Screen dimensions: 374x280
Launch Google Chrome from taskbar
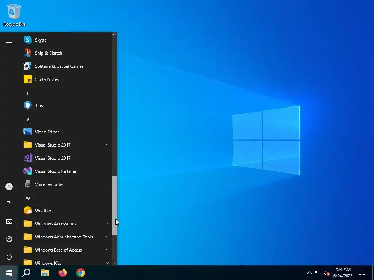point(81,273)
